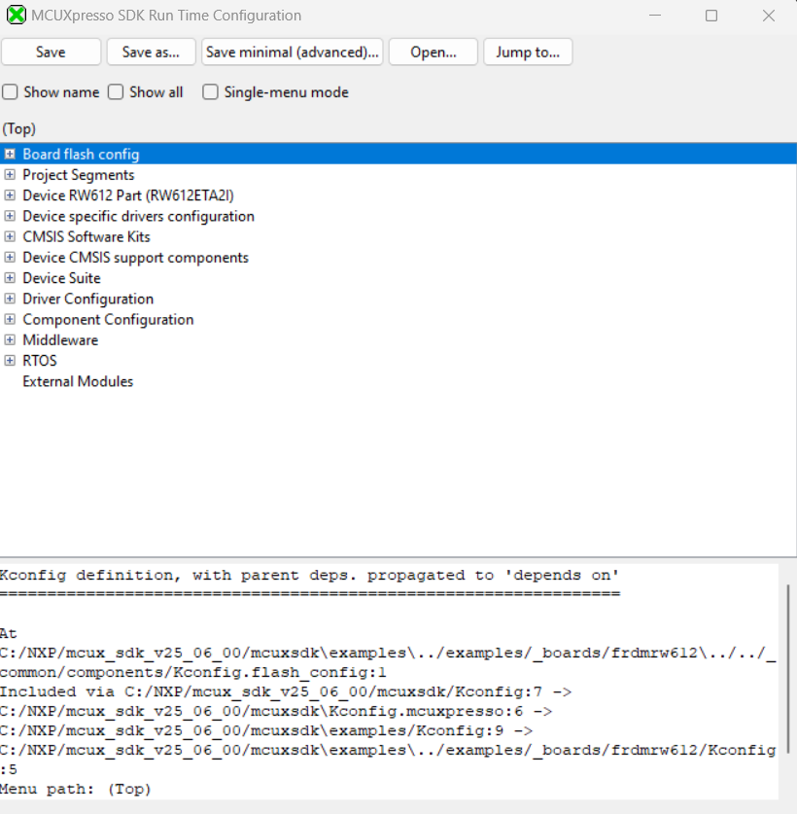Click the Jump to... button
Screen dimensions: 797x814
pyautogui.click(x=528, y=52)
